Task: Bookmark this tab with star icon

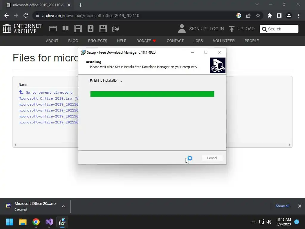Action: pyautogui.click(x=258, y=16)
